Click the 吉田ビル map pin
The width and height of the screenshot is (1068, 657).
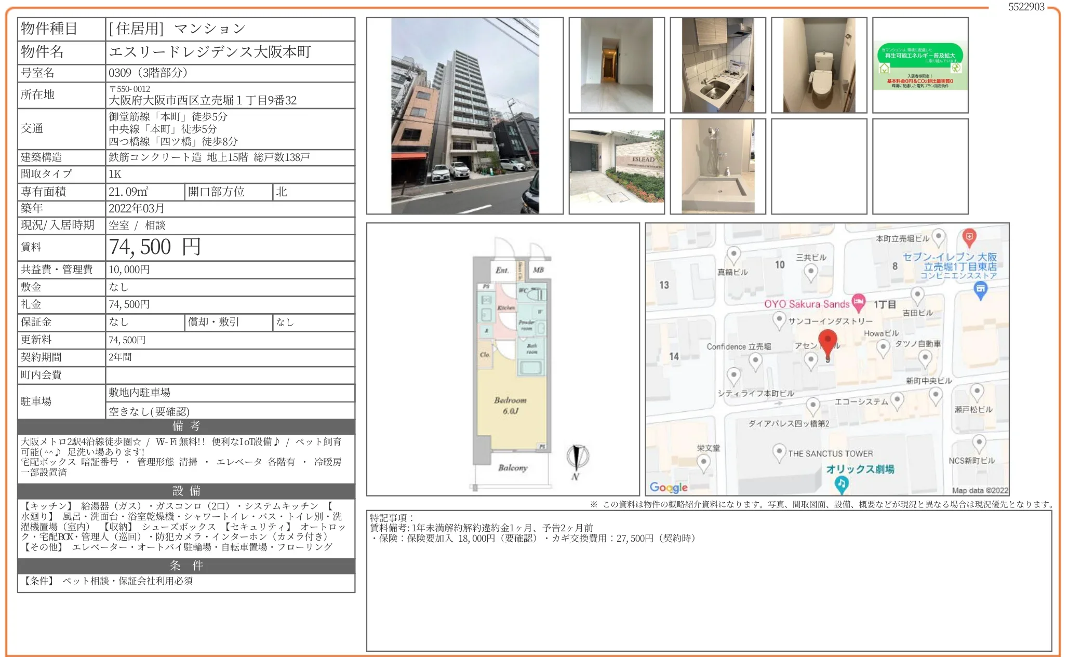coord(917,294)
